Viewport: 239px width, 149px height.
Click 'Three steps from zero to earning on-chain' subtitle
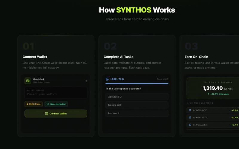(x=137, y=19)
